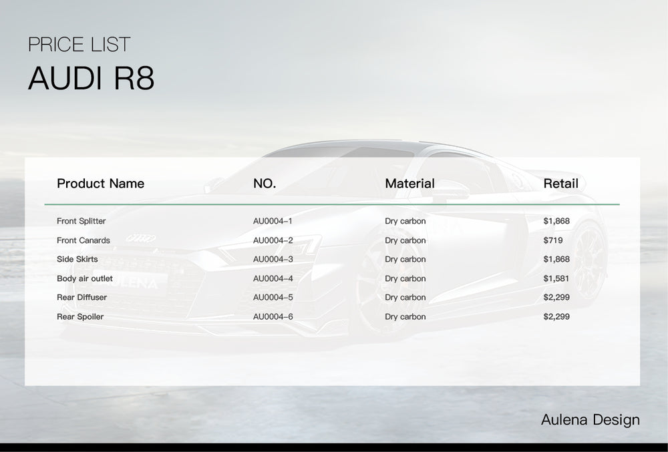Click the Rear Diffuser $2,299 price

click(x=556, y=297)
